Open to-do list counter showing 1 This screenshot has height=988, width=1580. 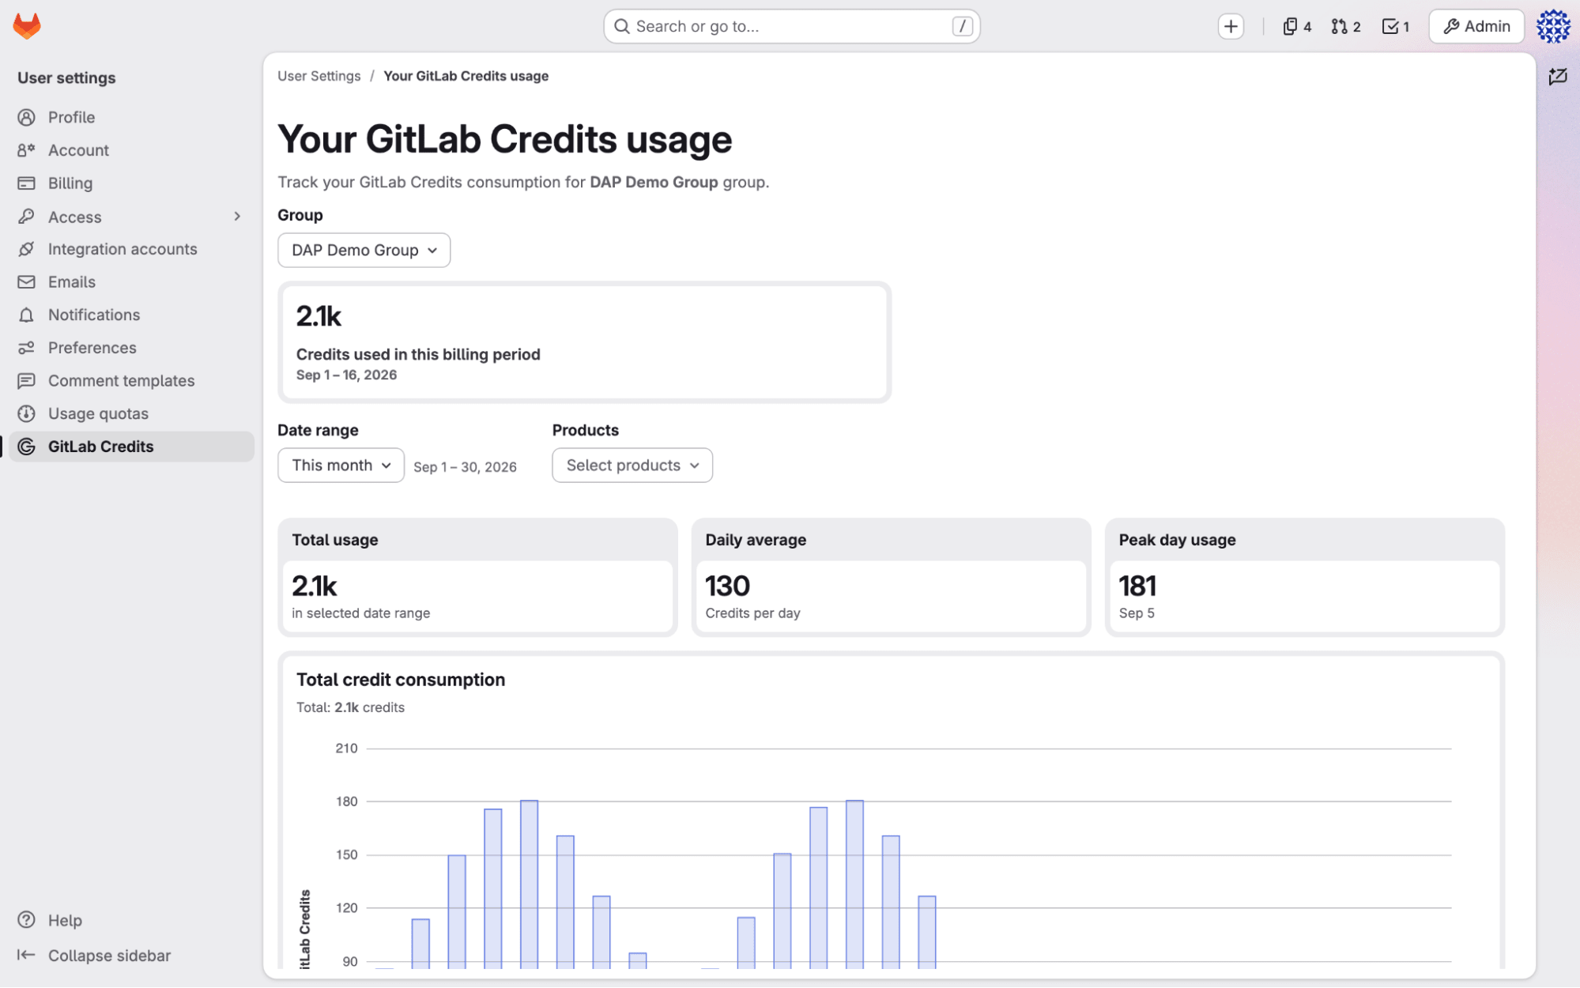[x=1396, y=26]
